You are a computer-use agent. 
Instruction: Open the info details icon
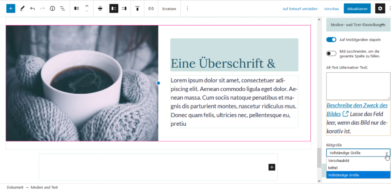coord(52,8)
